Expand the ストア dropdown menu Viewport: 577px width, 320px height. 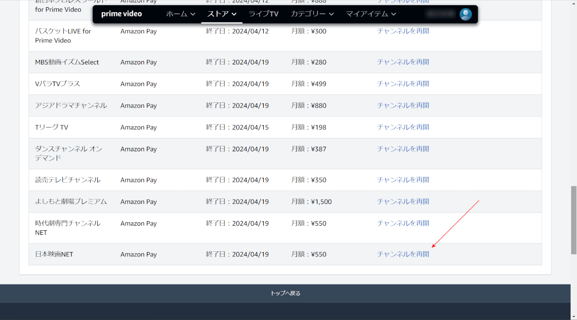pyautogui.click(x=222, y=14)
